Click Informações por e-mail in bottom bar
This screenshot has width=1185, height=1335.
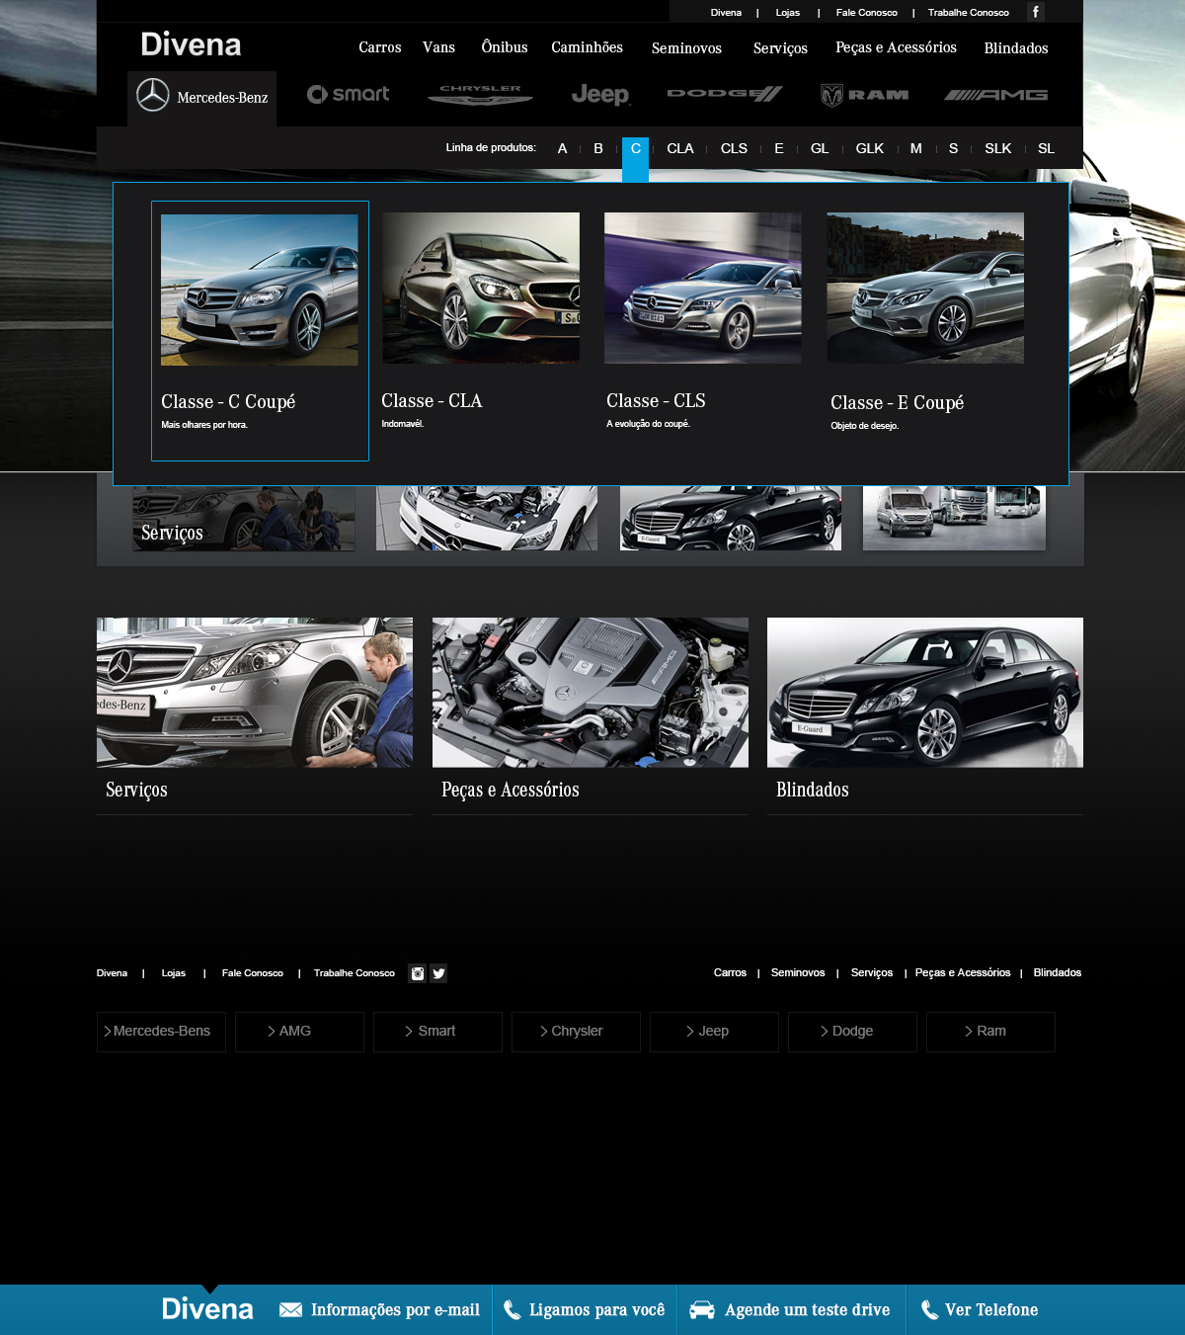395,1310
